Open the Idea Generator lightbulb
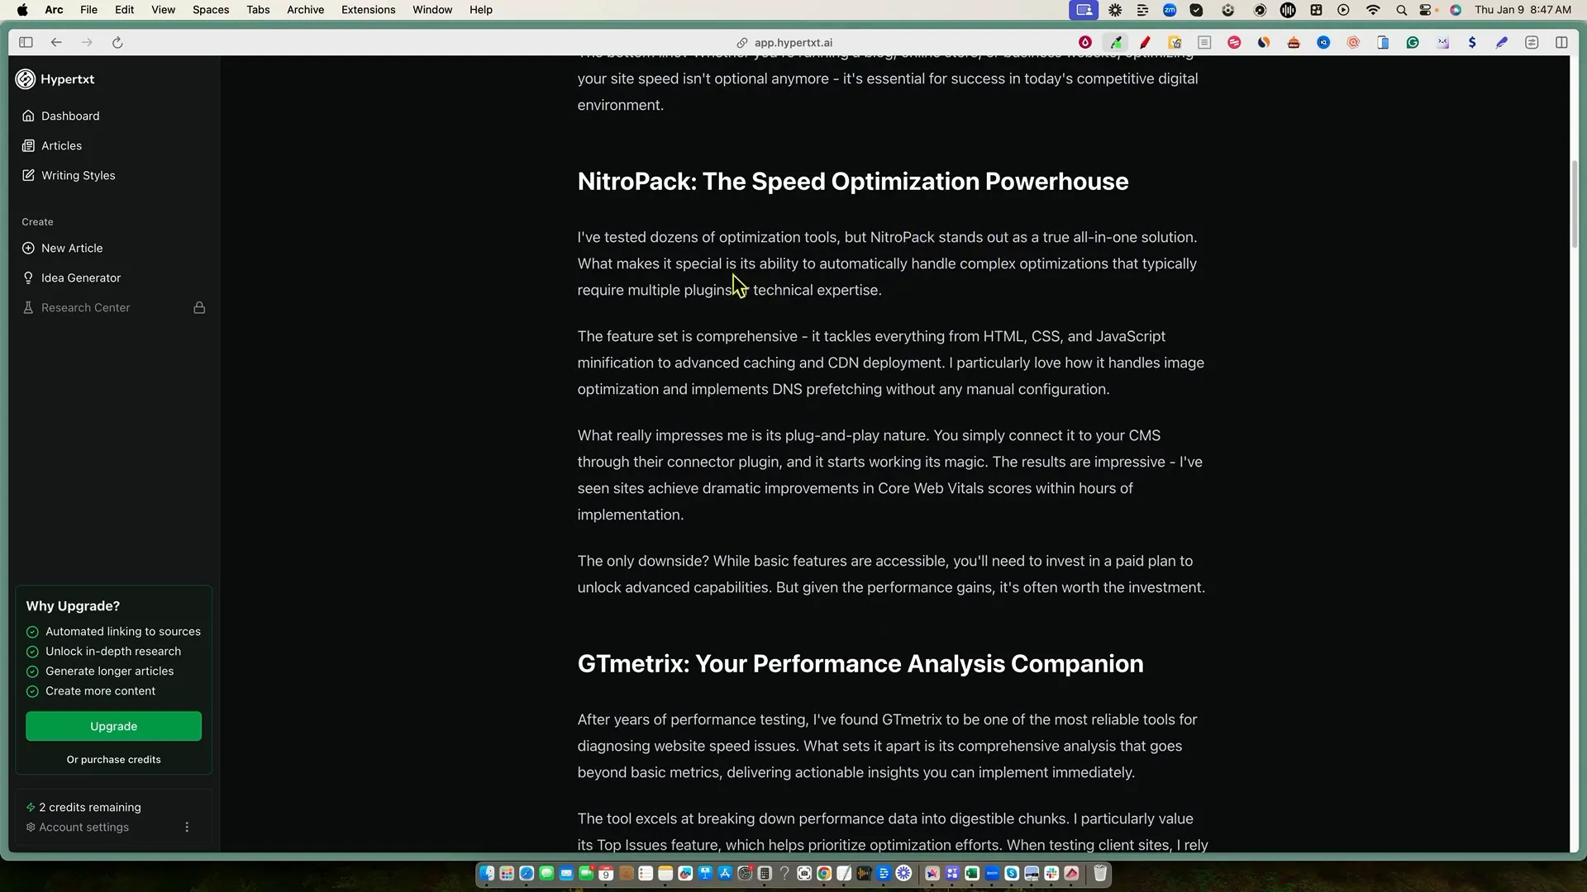The height and width of the screenshot is (892, 1587). pyautogui.click(x=28, y=278)
